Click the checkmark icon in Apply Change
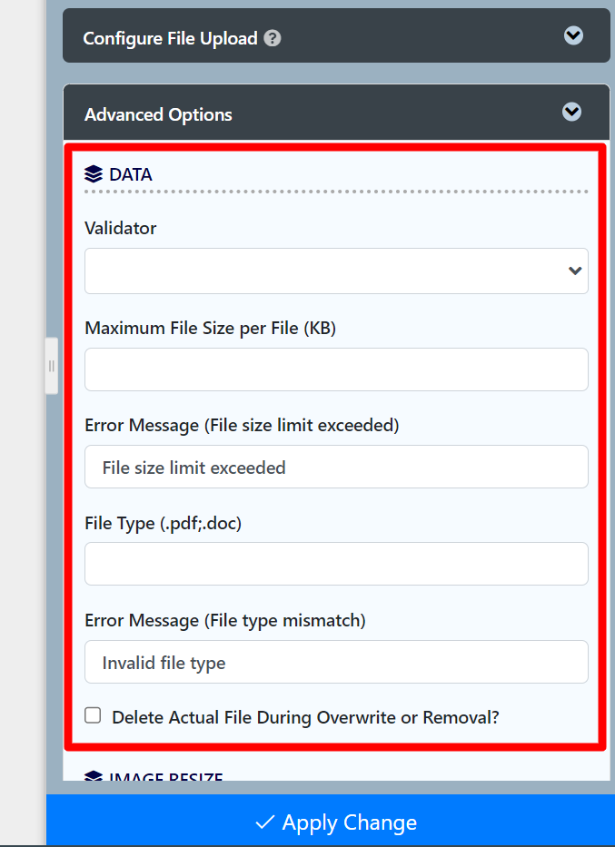 [264, 822]
